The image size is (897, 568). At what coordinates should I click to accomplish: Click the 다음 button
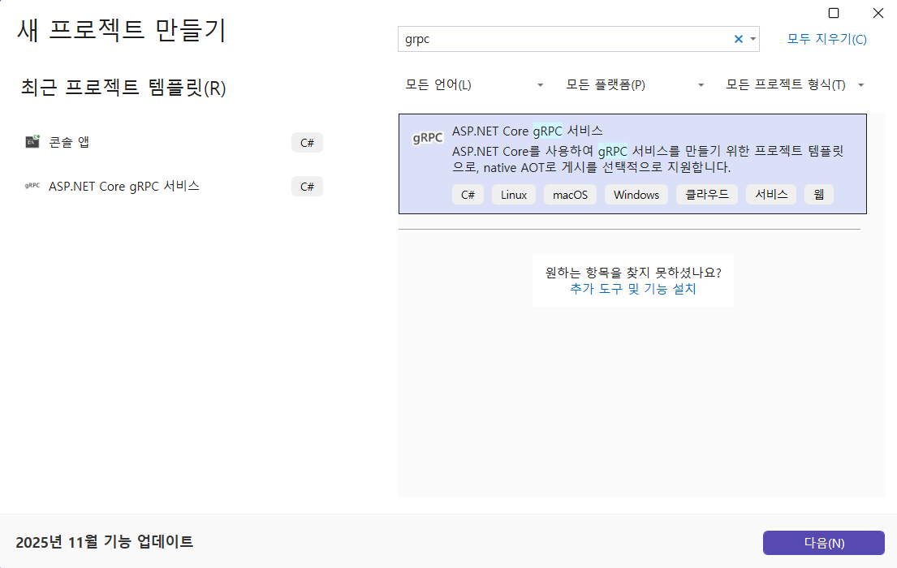pos(824,543)
